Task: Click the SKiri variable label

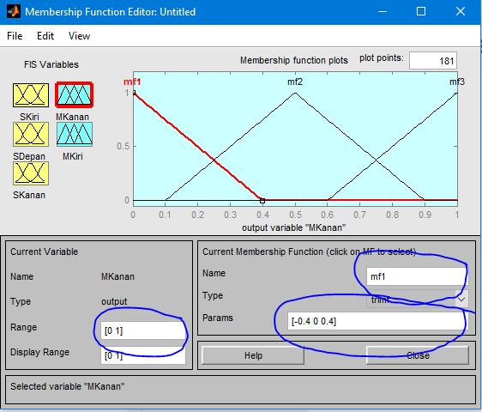Action: coord(29,117)
